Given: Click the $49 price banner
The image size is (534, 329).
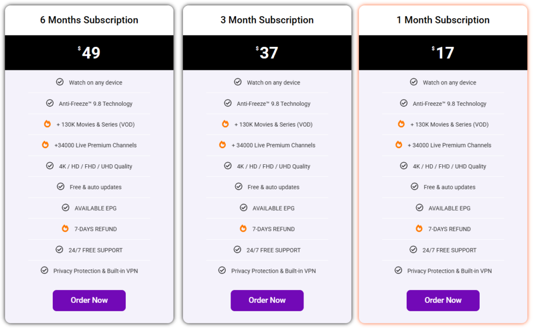Looking at the screenshot, I should click(89, 53).
